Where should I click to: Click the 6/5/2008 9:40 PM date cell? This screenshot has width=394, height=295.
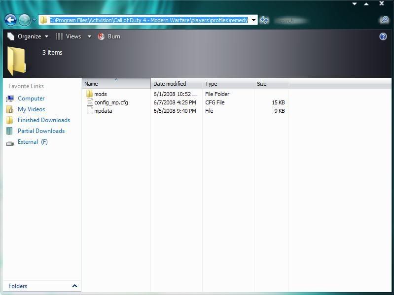[x=175, y=111]
